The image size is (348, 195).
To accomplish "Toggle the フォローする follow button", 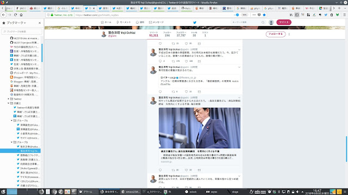I will point(276,34).
